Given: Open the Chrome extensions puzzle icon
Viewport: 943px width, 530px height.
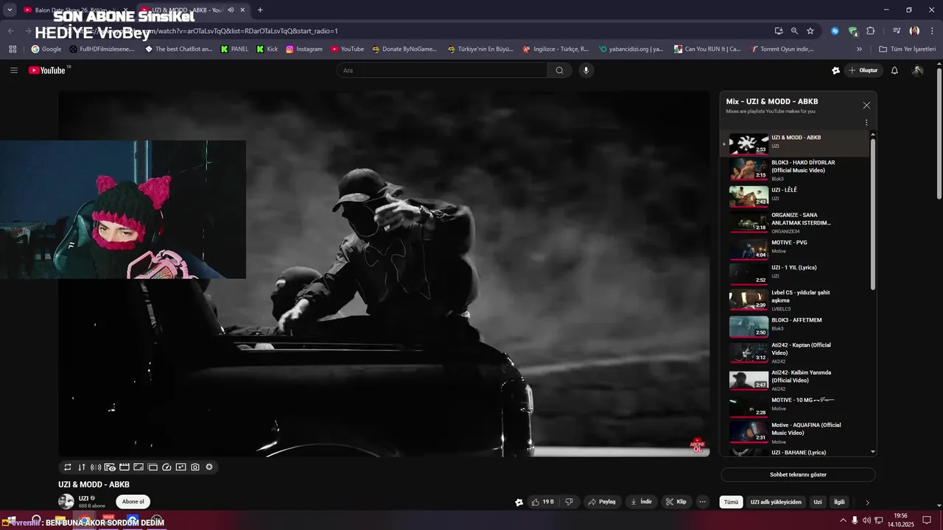Looking at the screenshot, I should (x=870, y=31).
